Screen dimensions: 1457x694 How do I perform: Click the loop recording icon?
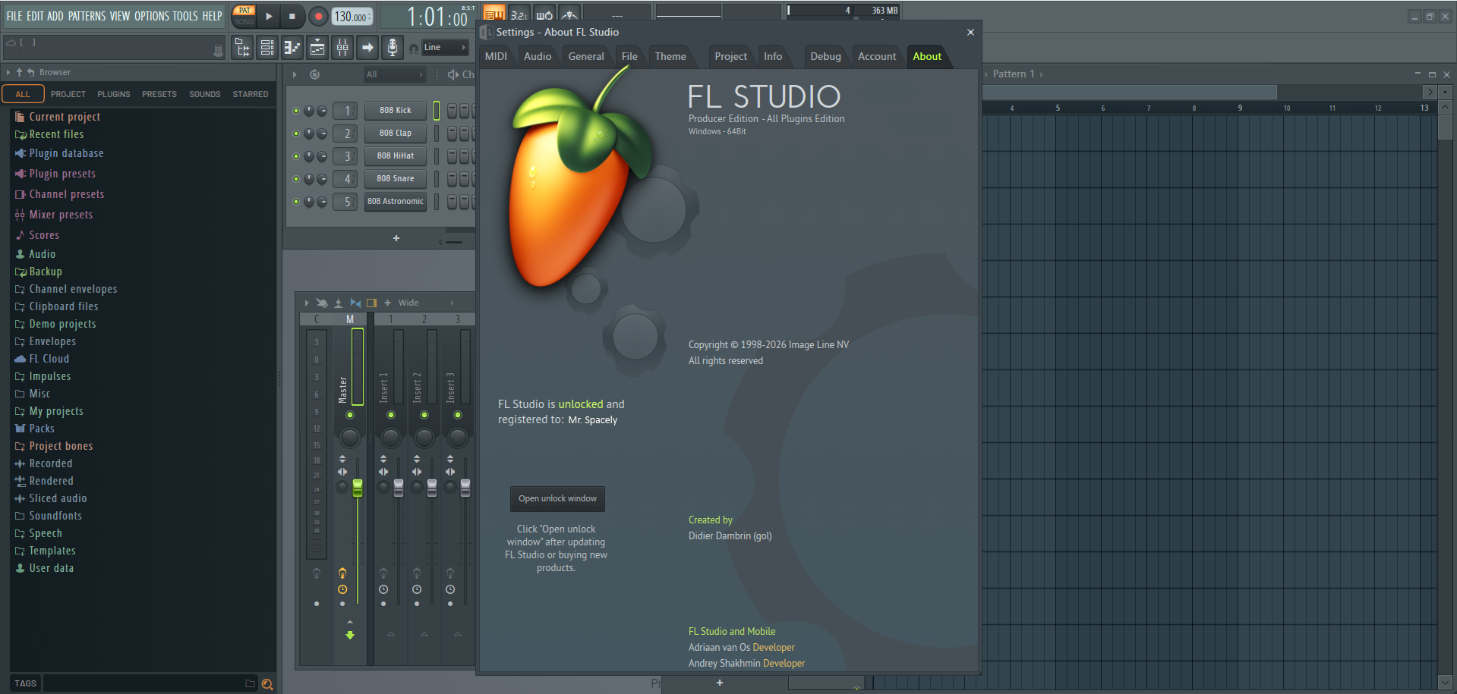[544, 14]
